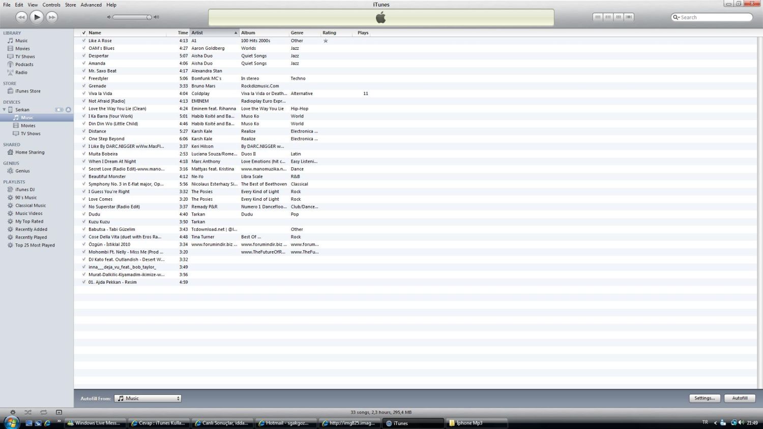Uncheck the song Despertar

84,56
